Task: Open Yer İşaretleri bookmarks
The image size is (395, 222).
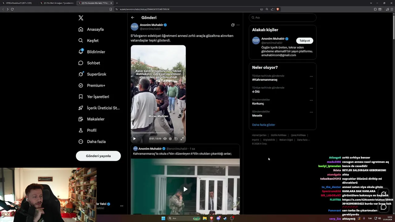Action: pyautogui.click(x=94, y=97)
